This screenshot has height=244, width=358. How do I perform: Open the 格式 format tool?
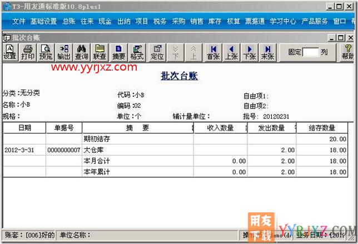(137, 52)
